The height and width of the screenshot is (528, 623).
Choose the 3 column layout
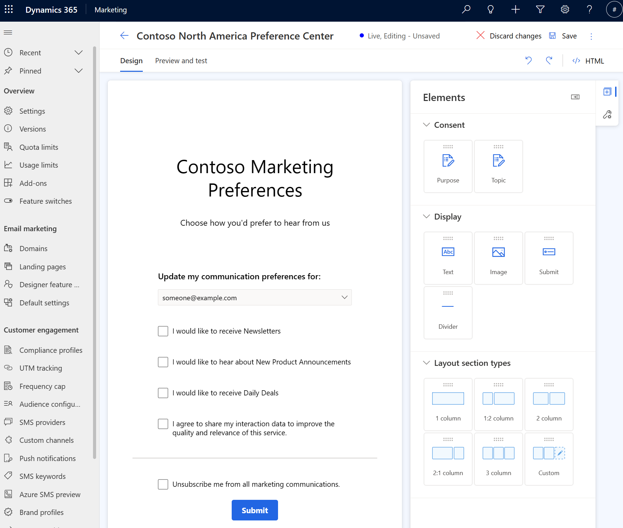(498, 459)
